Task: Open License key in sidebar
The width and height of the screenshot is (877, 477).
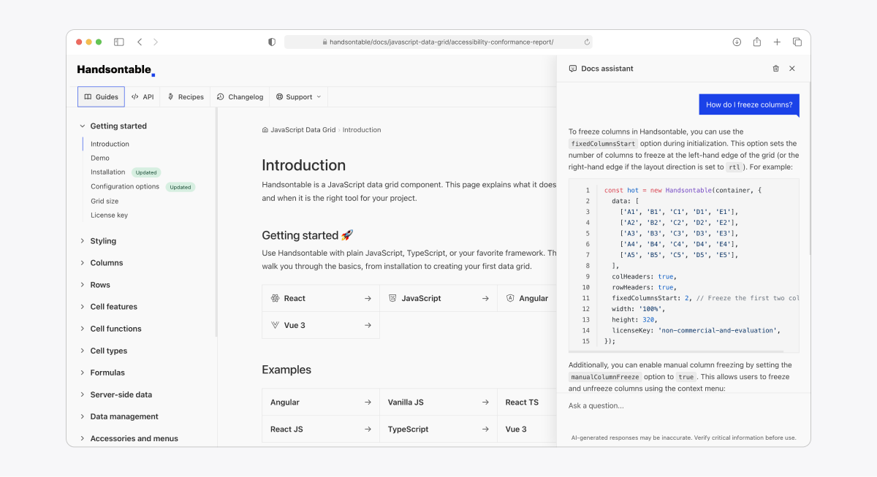Action: (x=109, y=215)
